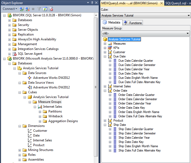Click the Product dimension icon in Object Explorer

point(30,145)
